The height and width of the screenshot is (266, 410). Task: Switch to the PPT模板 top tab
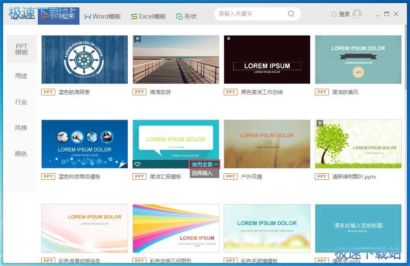point(59,16)
